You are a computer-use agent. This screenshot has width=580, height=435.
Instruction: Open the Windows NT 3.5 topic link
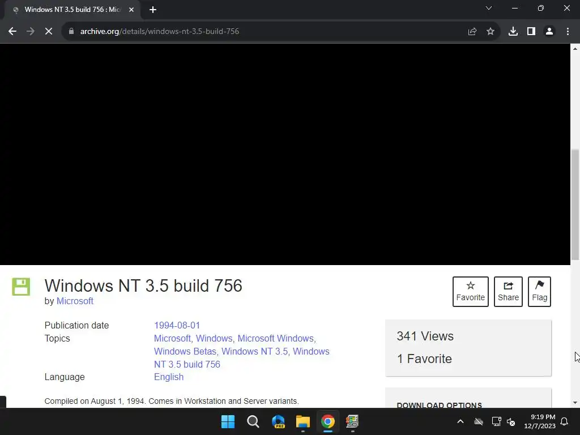pyautogui.click(x=254, y=351)
